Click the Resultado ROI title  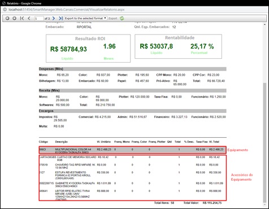[x=90, y=38]
